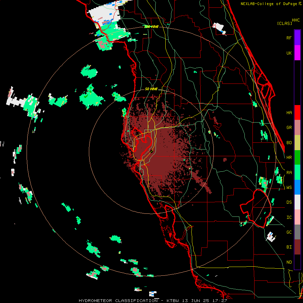The height and width of the screenshot is (303, 303).
Task: Click the IC legend label
Action: coord(289,217)
